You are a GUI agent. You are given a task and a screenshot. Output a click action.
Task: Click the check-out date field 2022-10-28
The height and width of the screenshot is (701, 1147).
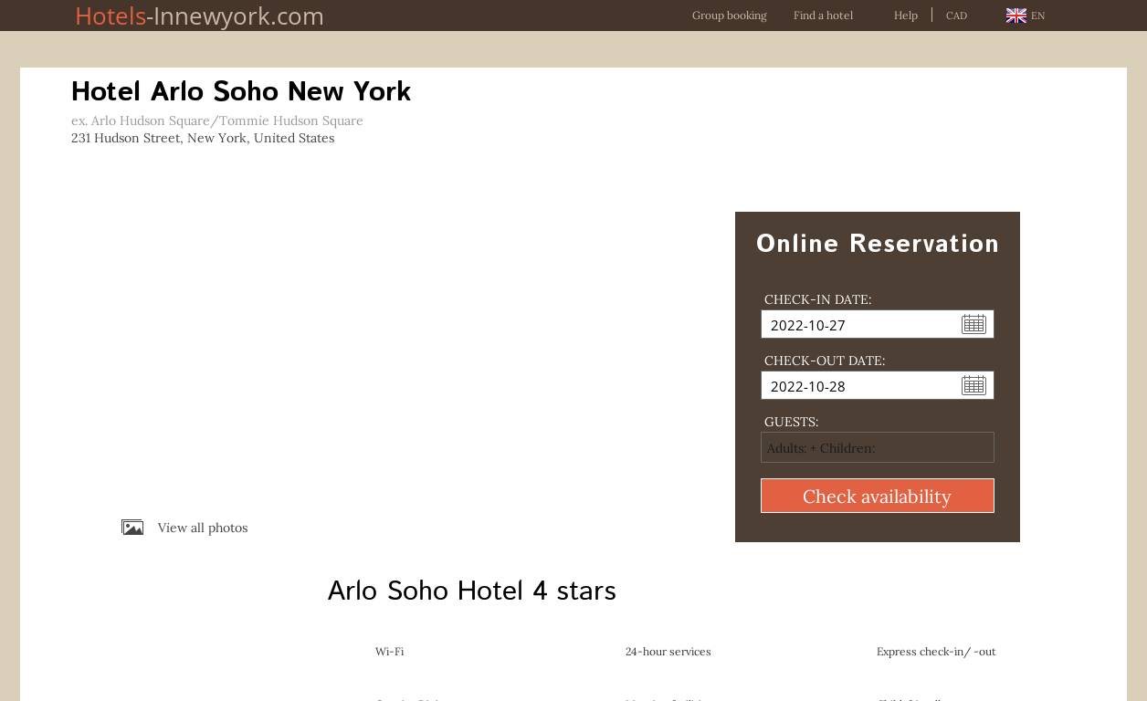(x=858, y=386)
